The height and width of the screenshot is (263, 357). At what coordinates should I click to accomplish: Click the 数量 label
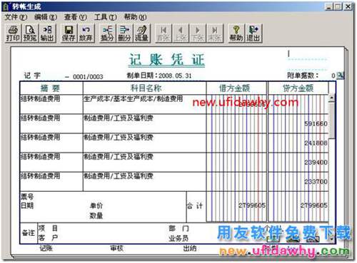96,215
